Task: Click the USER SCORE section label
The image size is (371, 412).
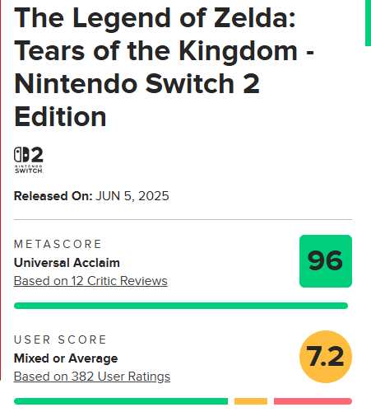Action: [60, 339]
